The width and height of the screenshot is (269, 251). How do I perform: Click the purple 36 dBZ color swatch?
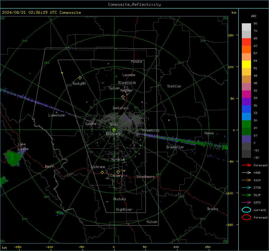246,101
